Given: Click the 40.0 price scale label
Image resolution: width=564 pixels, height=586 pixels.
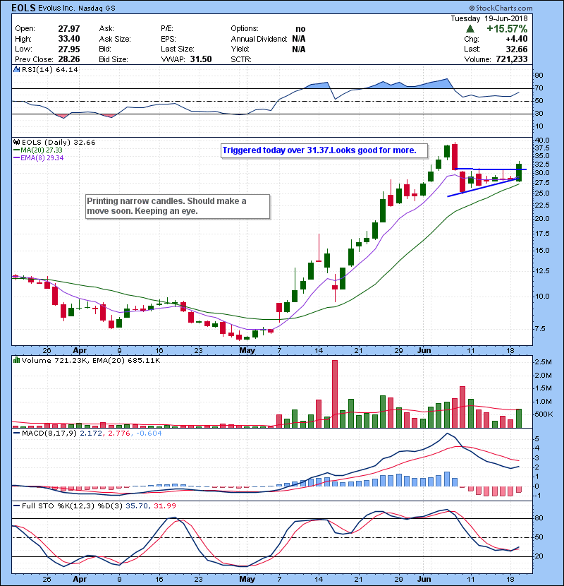Looking at the screenshot, I should pyautogui.click(x=542, y=140).
